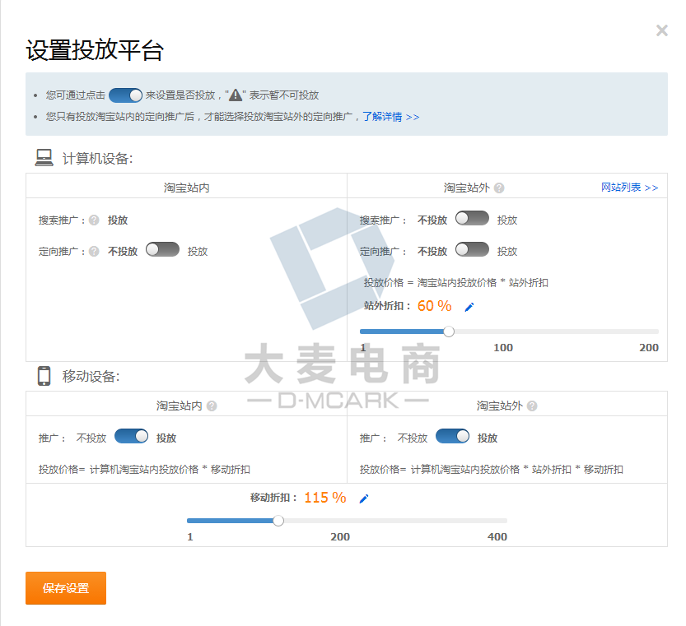Toggle 淘宝站外 搜索推广 switch

[472, 218]
